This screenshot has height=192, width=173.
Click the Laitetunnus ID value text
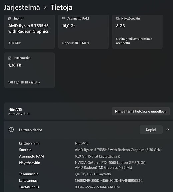tap(109, 181)
